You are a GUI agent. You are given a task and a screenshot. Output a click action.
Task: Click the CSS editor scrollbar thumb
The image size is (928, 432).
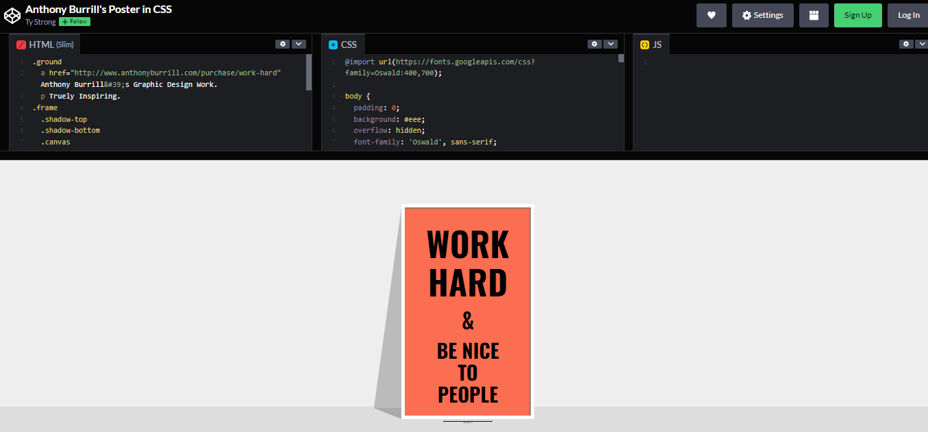[621, 58]
